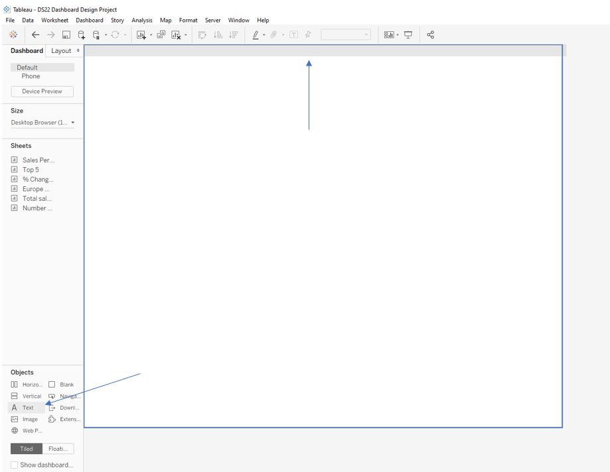Click the Presentation Mode icon
The width and height of the screenshot is (610, 472).
tap(408, 34)
